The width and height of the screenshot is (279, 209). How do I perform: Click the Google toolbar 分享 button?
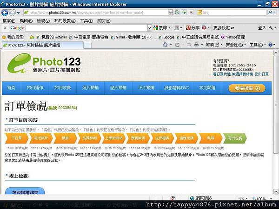point(193,28)
